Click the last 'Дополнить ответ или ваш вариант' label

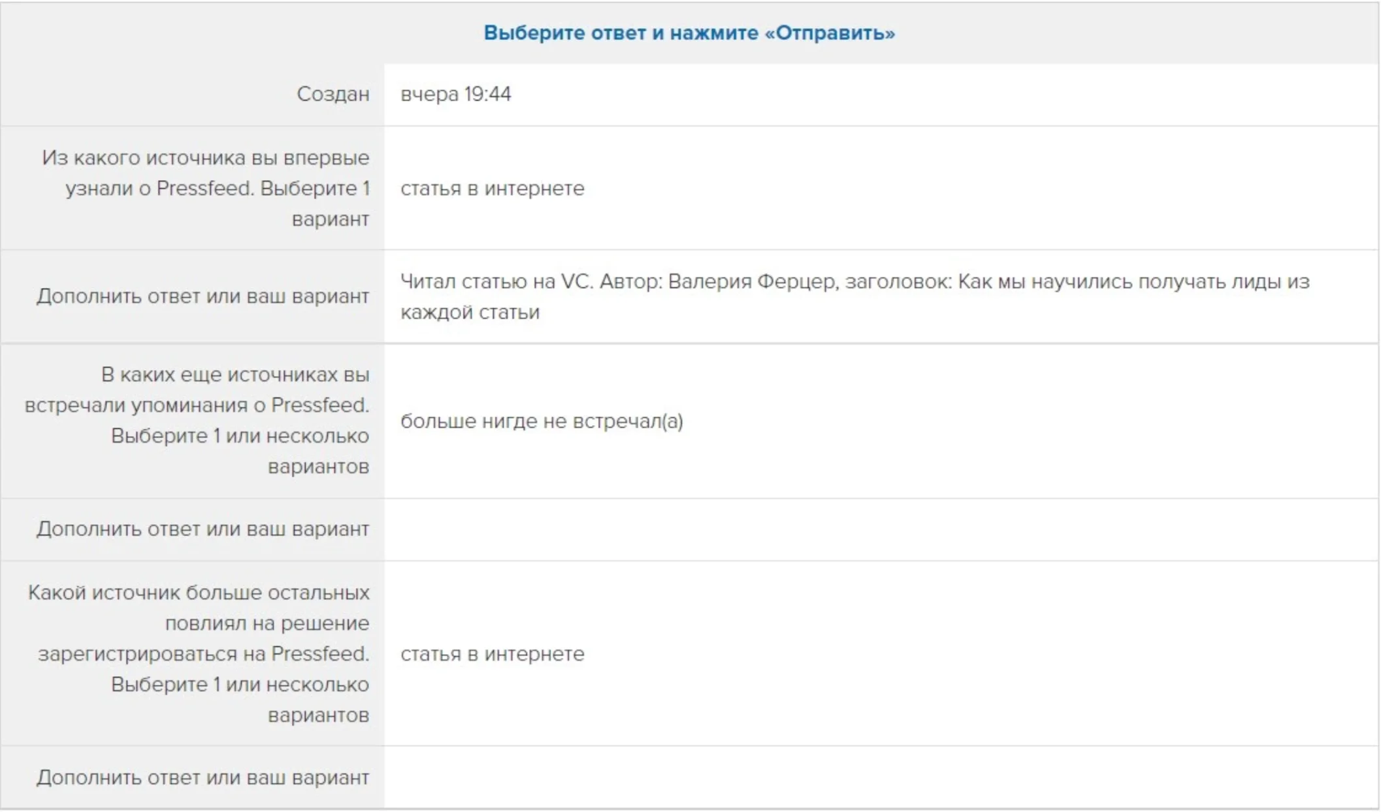[203, 778]
